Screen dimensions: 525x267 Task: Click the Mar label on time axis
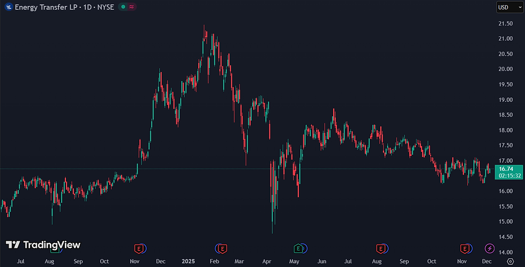tap(239, 261)
